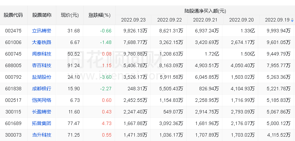
Task: Open stock link 立讯精密
Action: tap(42, 31)
